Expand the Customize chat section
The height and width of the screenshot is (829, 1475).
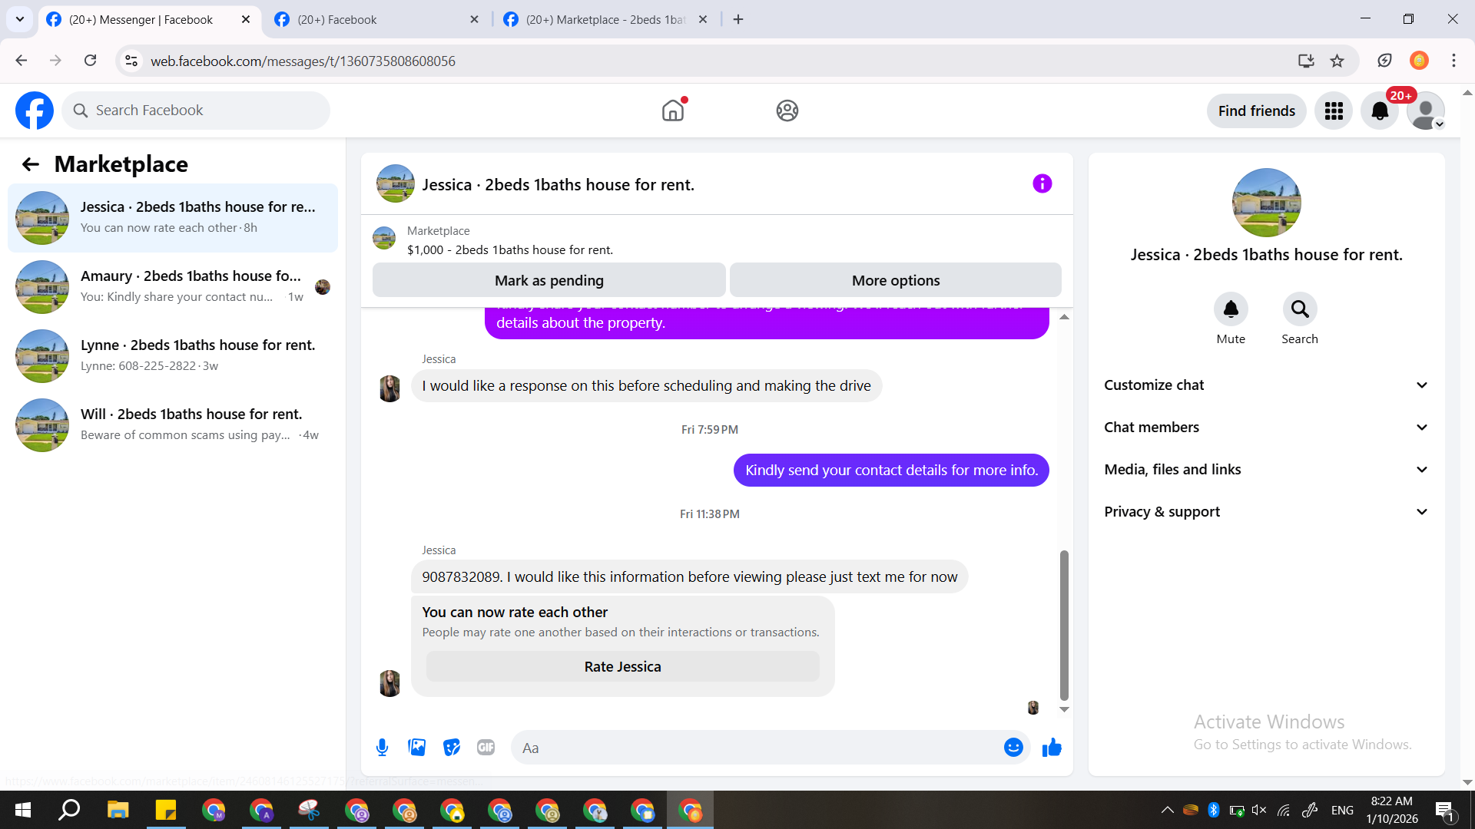coord(1266,385)
